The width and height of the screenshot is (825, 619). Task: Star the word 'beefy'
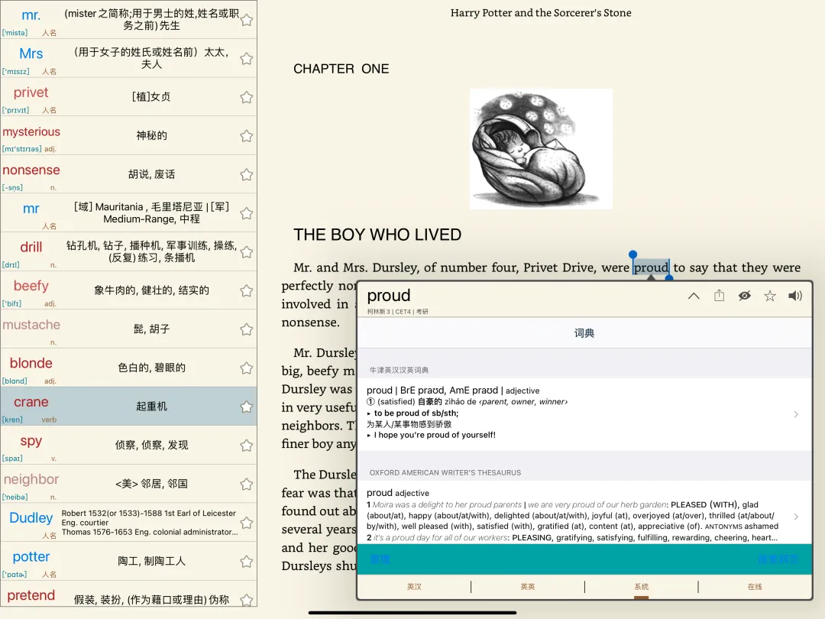point(246,290)
